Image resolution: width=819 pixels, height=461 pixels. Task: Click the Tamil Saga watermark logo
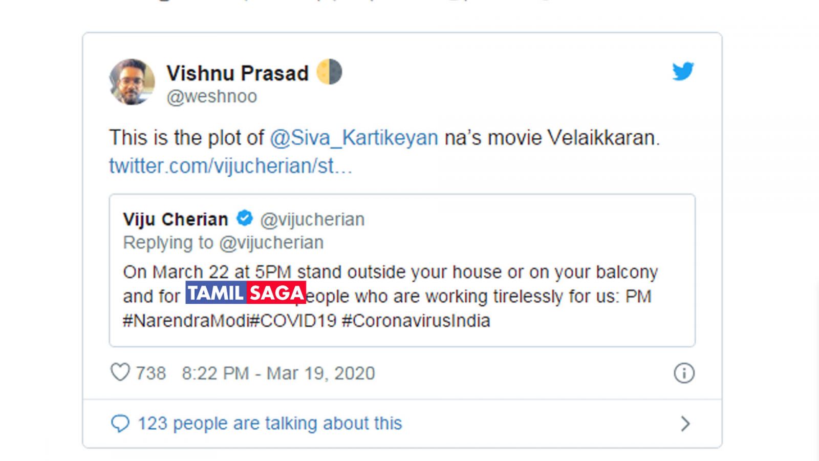(246, 293)
